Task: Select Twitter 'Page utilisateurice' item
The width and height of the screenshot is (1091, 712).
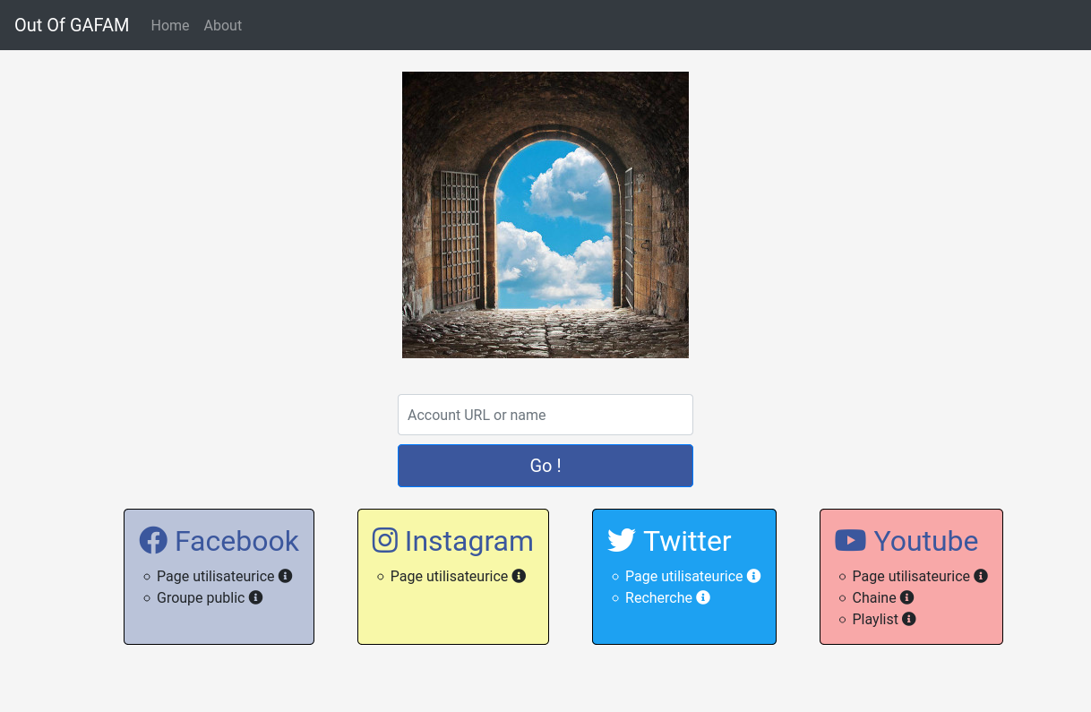Action: point(684,576)
